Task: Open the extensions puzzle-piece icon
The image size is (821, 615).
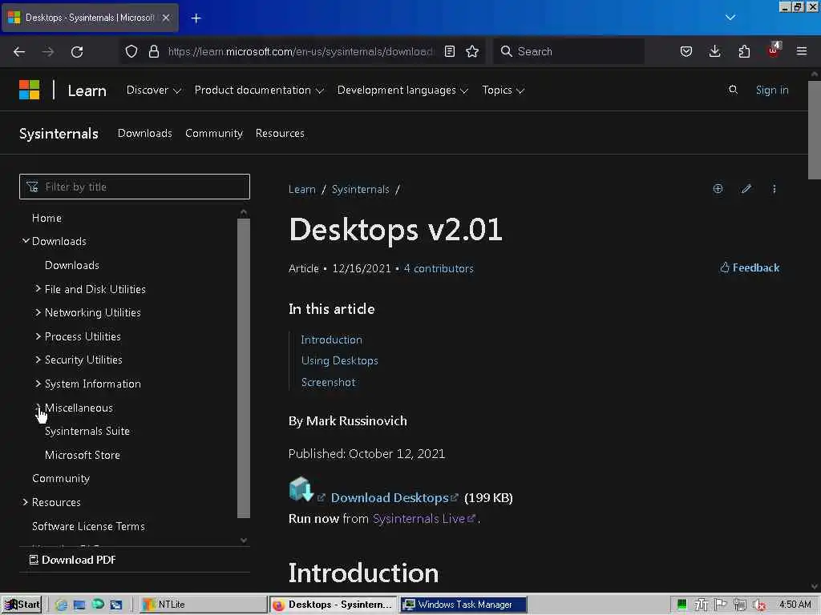Action: coord(744,51)
